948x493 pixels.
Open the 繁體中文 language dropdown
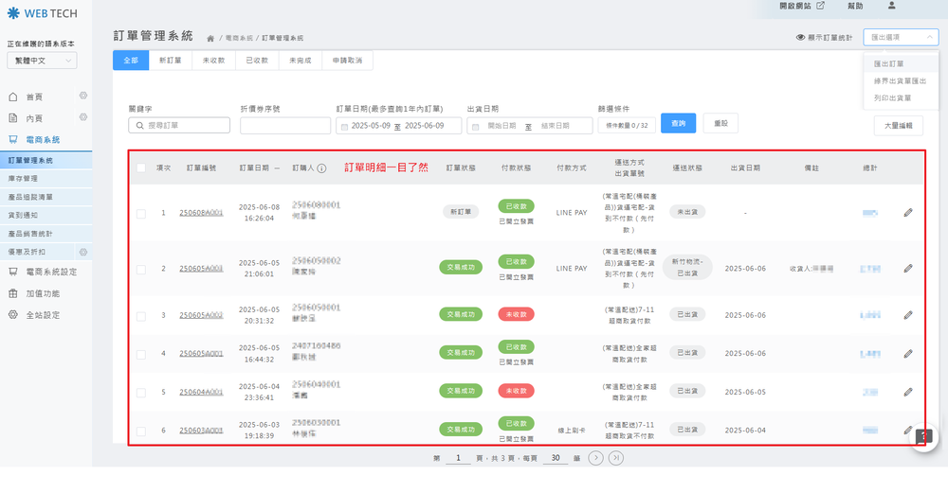pyautogui.click(x=42, y=61)
